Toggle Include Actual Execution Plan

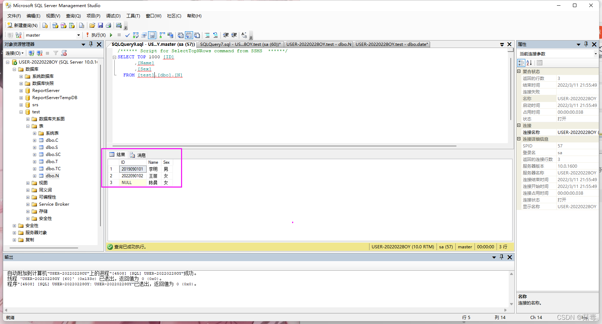(x=162, y=35)
